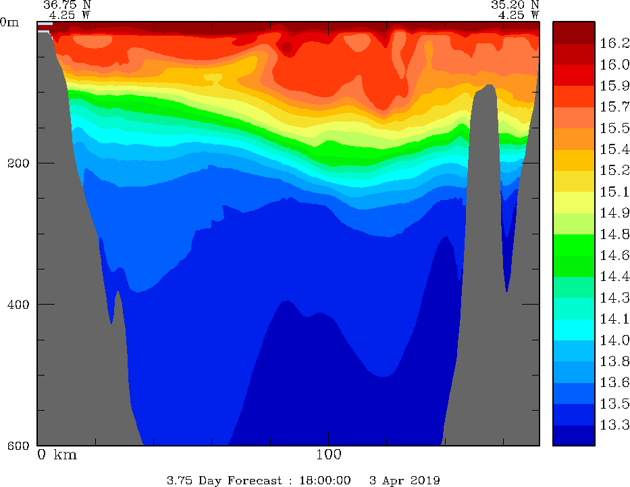Click the 14.9 color bar label

pyautogui.click(x=614, y=213)
